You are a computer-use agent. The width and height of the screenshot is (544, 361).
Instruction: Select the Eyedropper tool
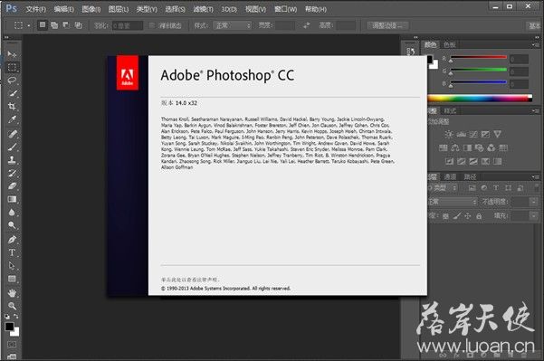coord(12,119)
